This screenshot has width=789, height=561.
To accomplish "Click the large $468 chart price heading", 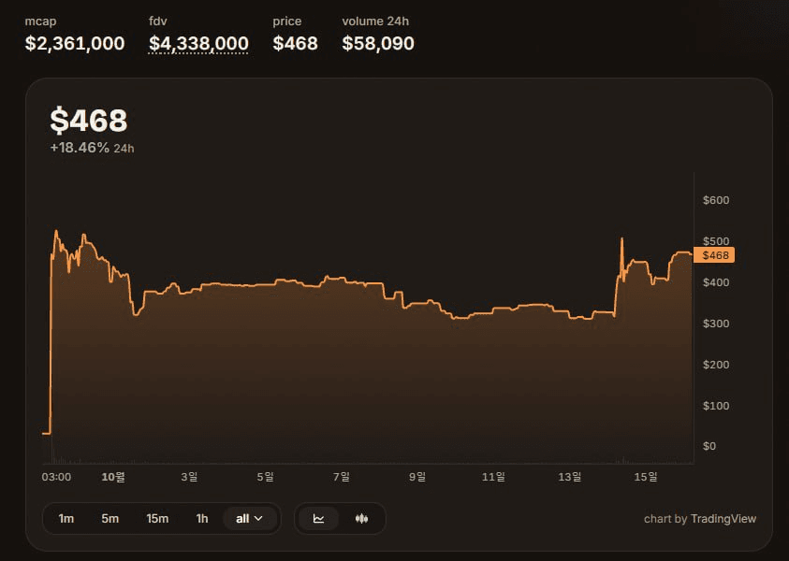I will pyautogui.click(x=89, y=121).
